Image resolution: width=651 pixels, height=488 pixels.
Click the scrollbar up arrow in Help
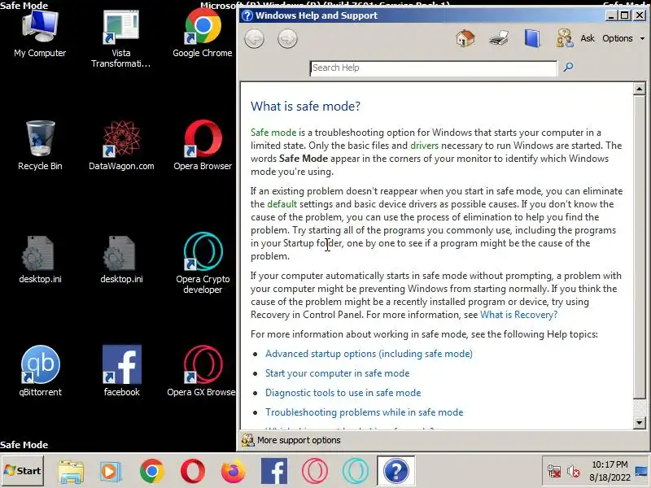pyautogui.click(x=640, y=89)
